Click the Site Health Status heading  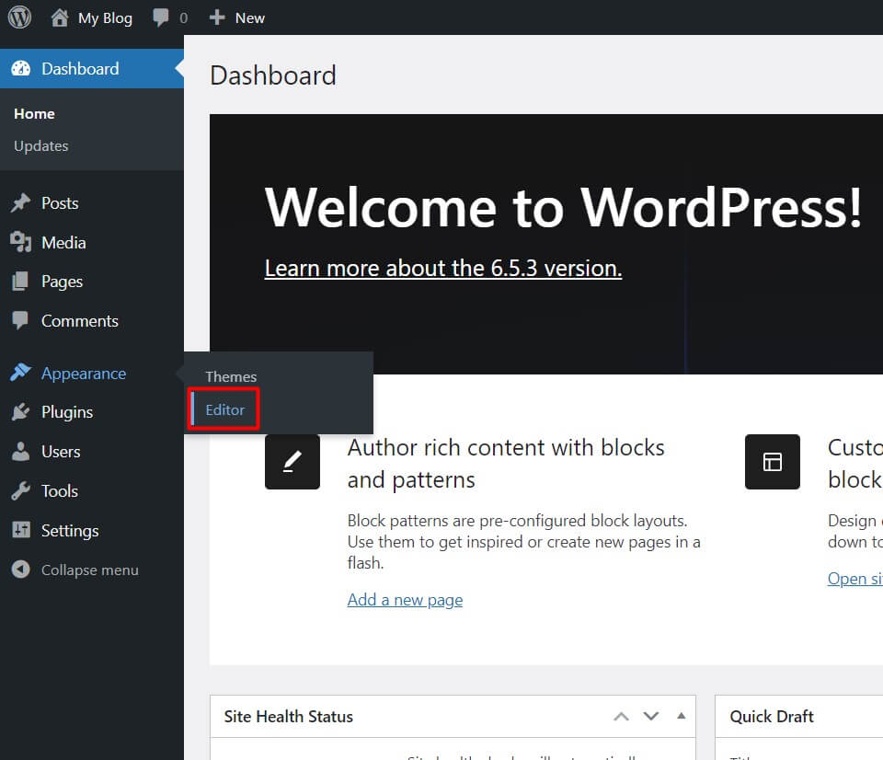coord(288,717)
